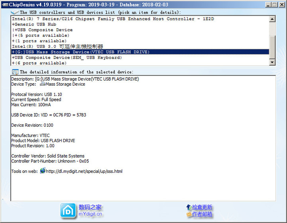
Task: Click the blue arrow check-update icon
Action: 189,207
